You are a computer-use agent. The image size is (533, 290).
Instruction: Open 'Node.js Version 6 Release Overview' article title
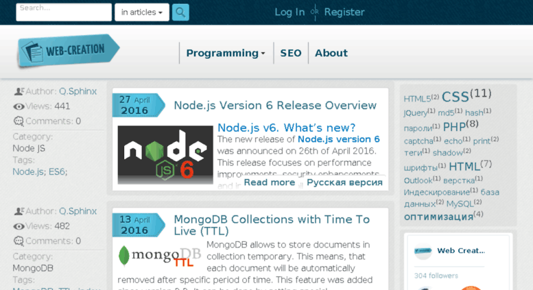coord(275,106)
